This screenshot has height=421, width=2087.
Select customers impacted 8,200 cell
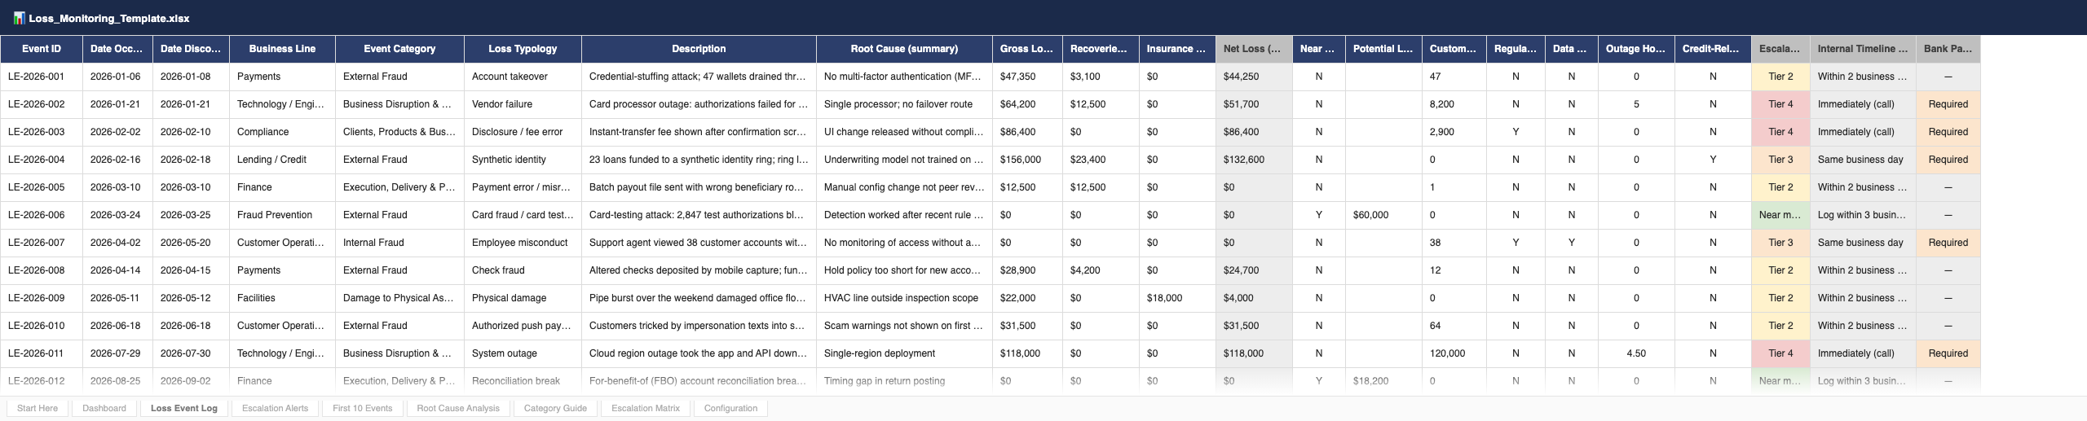click(x=1454, y=104)
